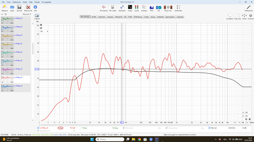Open graph Controls
Viewport: 254px width, 142px height.
[x=251, y=16]
